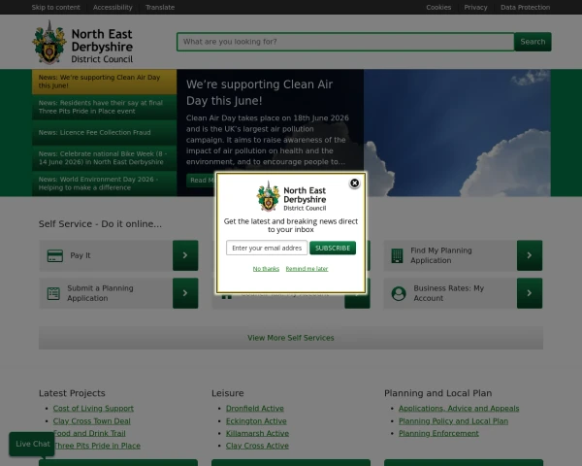The width and height of the screenshot is (582, 466).
Task: Close the newsletter subscription popup
Action: click(354, 183)
